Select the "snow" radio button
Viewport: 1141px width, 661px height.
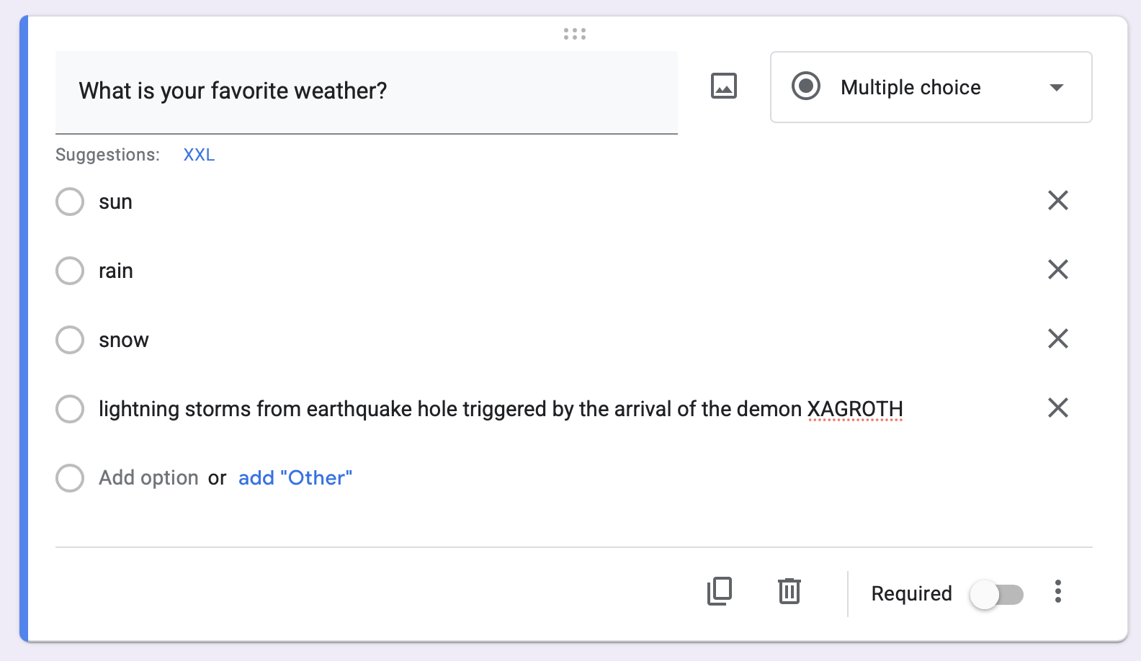pyautogui.click(x=70, y=340)
